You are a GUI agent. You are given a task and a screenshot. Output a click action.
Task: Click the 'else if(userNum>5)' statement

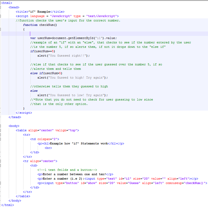(x=46, y=73)
